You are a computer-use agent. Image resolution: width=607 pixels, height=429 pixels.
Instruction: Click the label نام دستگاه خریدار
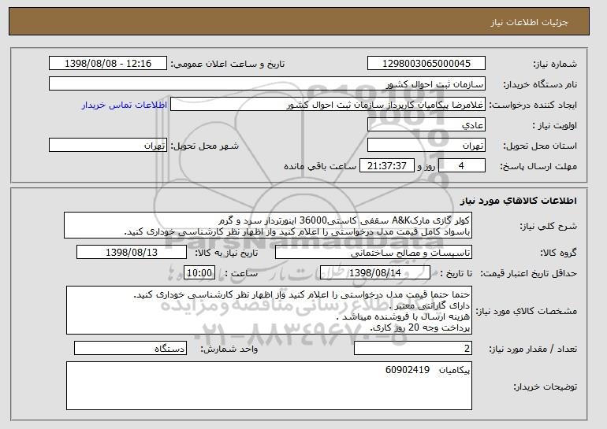click(x=540, y=84)
